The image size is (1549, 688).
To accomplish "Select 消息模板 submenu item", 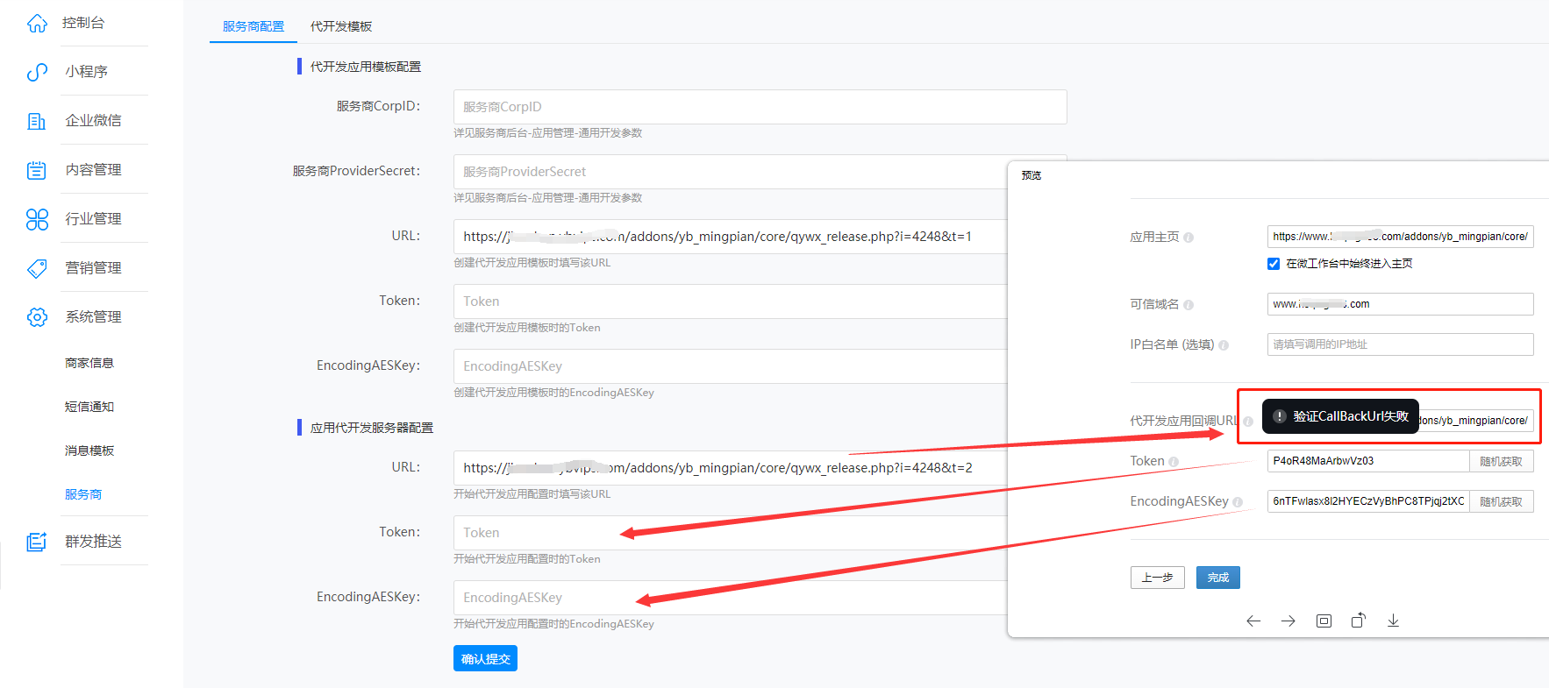I will click(89, 450).
